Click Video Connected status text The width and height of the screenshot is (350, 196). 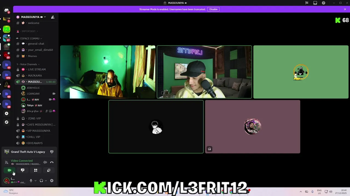coord(22,161)
